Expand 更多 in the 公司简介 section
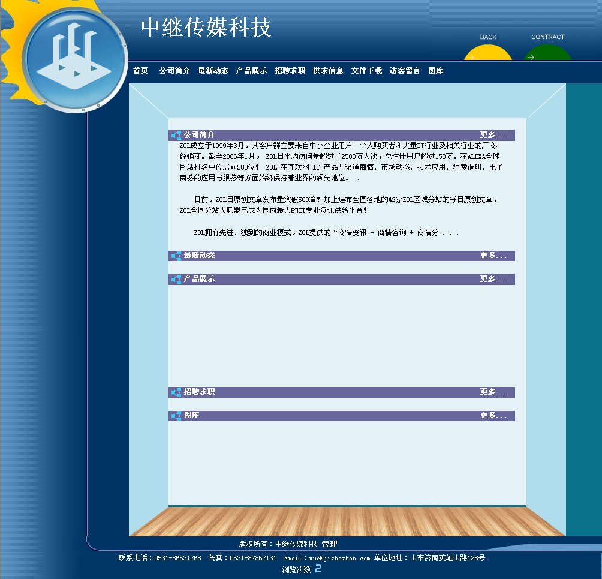This screenshot has height=579, width=602. (x=493, y=135)
